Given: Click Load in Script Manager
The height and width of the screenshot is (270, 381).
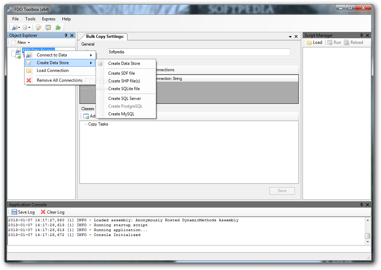Looking at the screenshot, I should pyautogui.click(x=314, y=42).
